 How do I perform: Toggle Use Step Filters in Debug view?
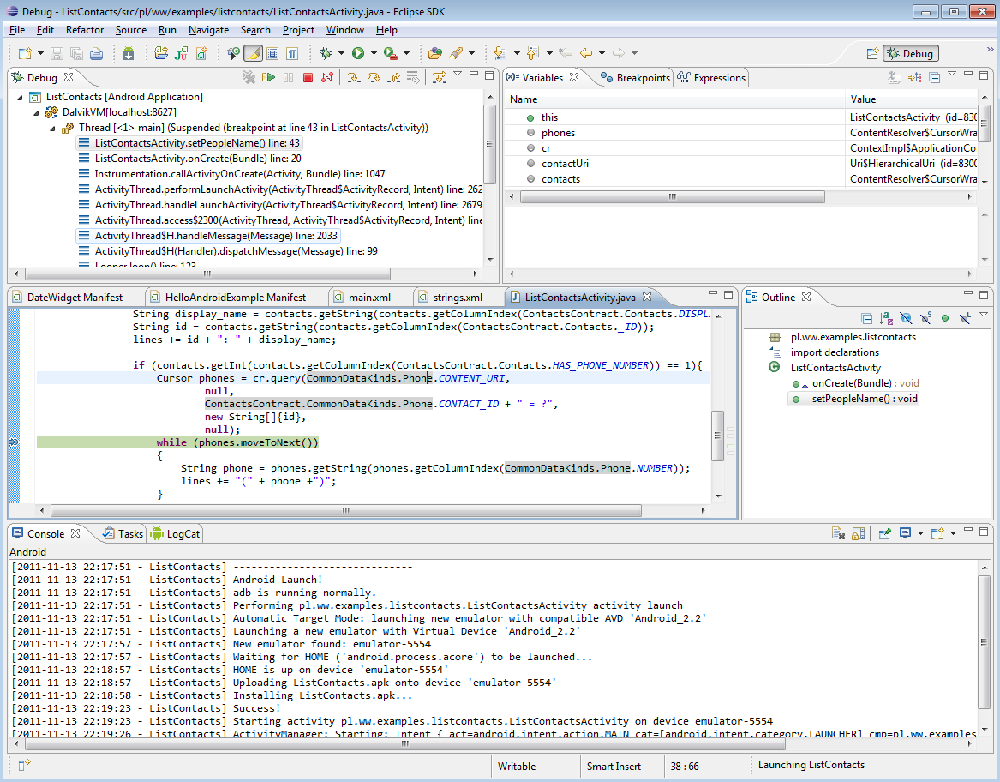(439, 77)
